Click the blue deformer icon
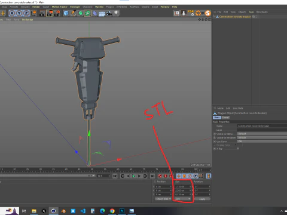287x215 pixels. [x=95, y=13]
